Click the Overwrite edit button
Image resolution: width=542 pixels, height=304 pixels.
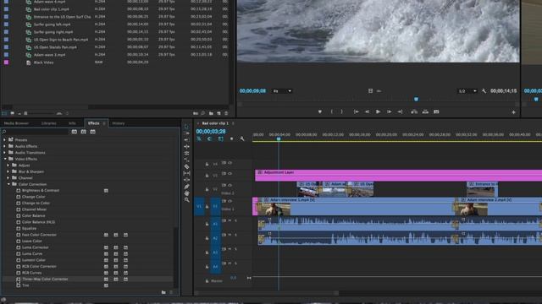coord(425,111)
